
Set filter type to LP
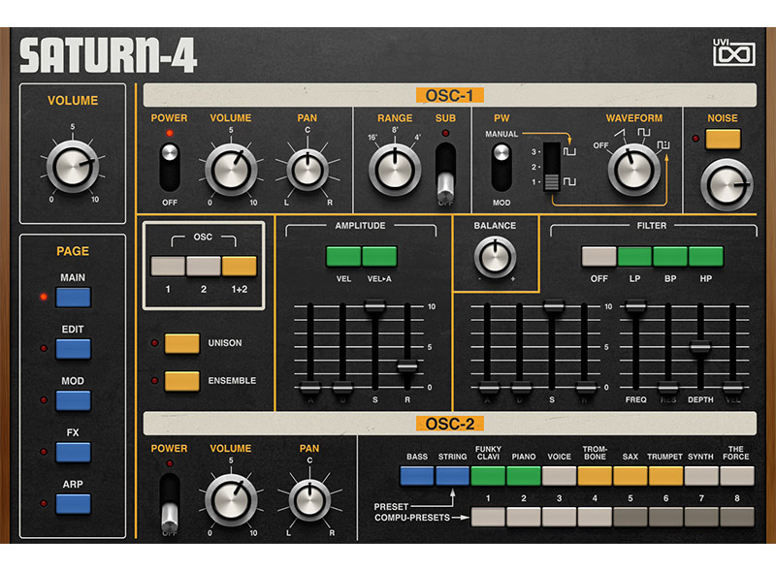coord(635,257)
